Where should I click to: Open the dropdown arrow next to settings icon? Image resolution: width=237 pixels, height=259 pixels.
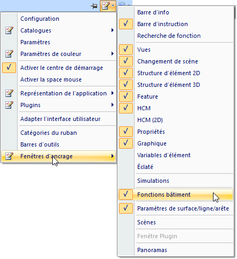pyautogui.click(x=113, y=6)
